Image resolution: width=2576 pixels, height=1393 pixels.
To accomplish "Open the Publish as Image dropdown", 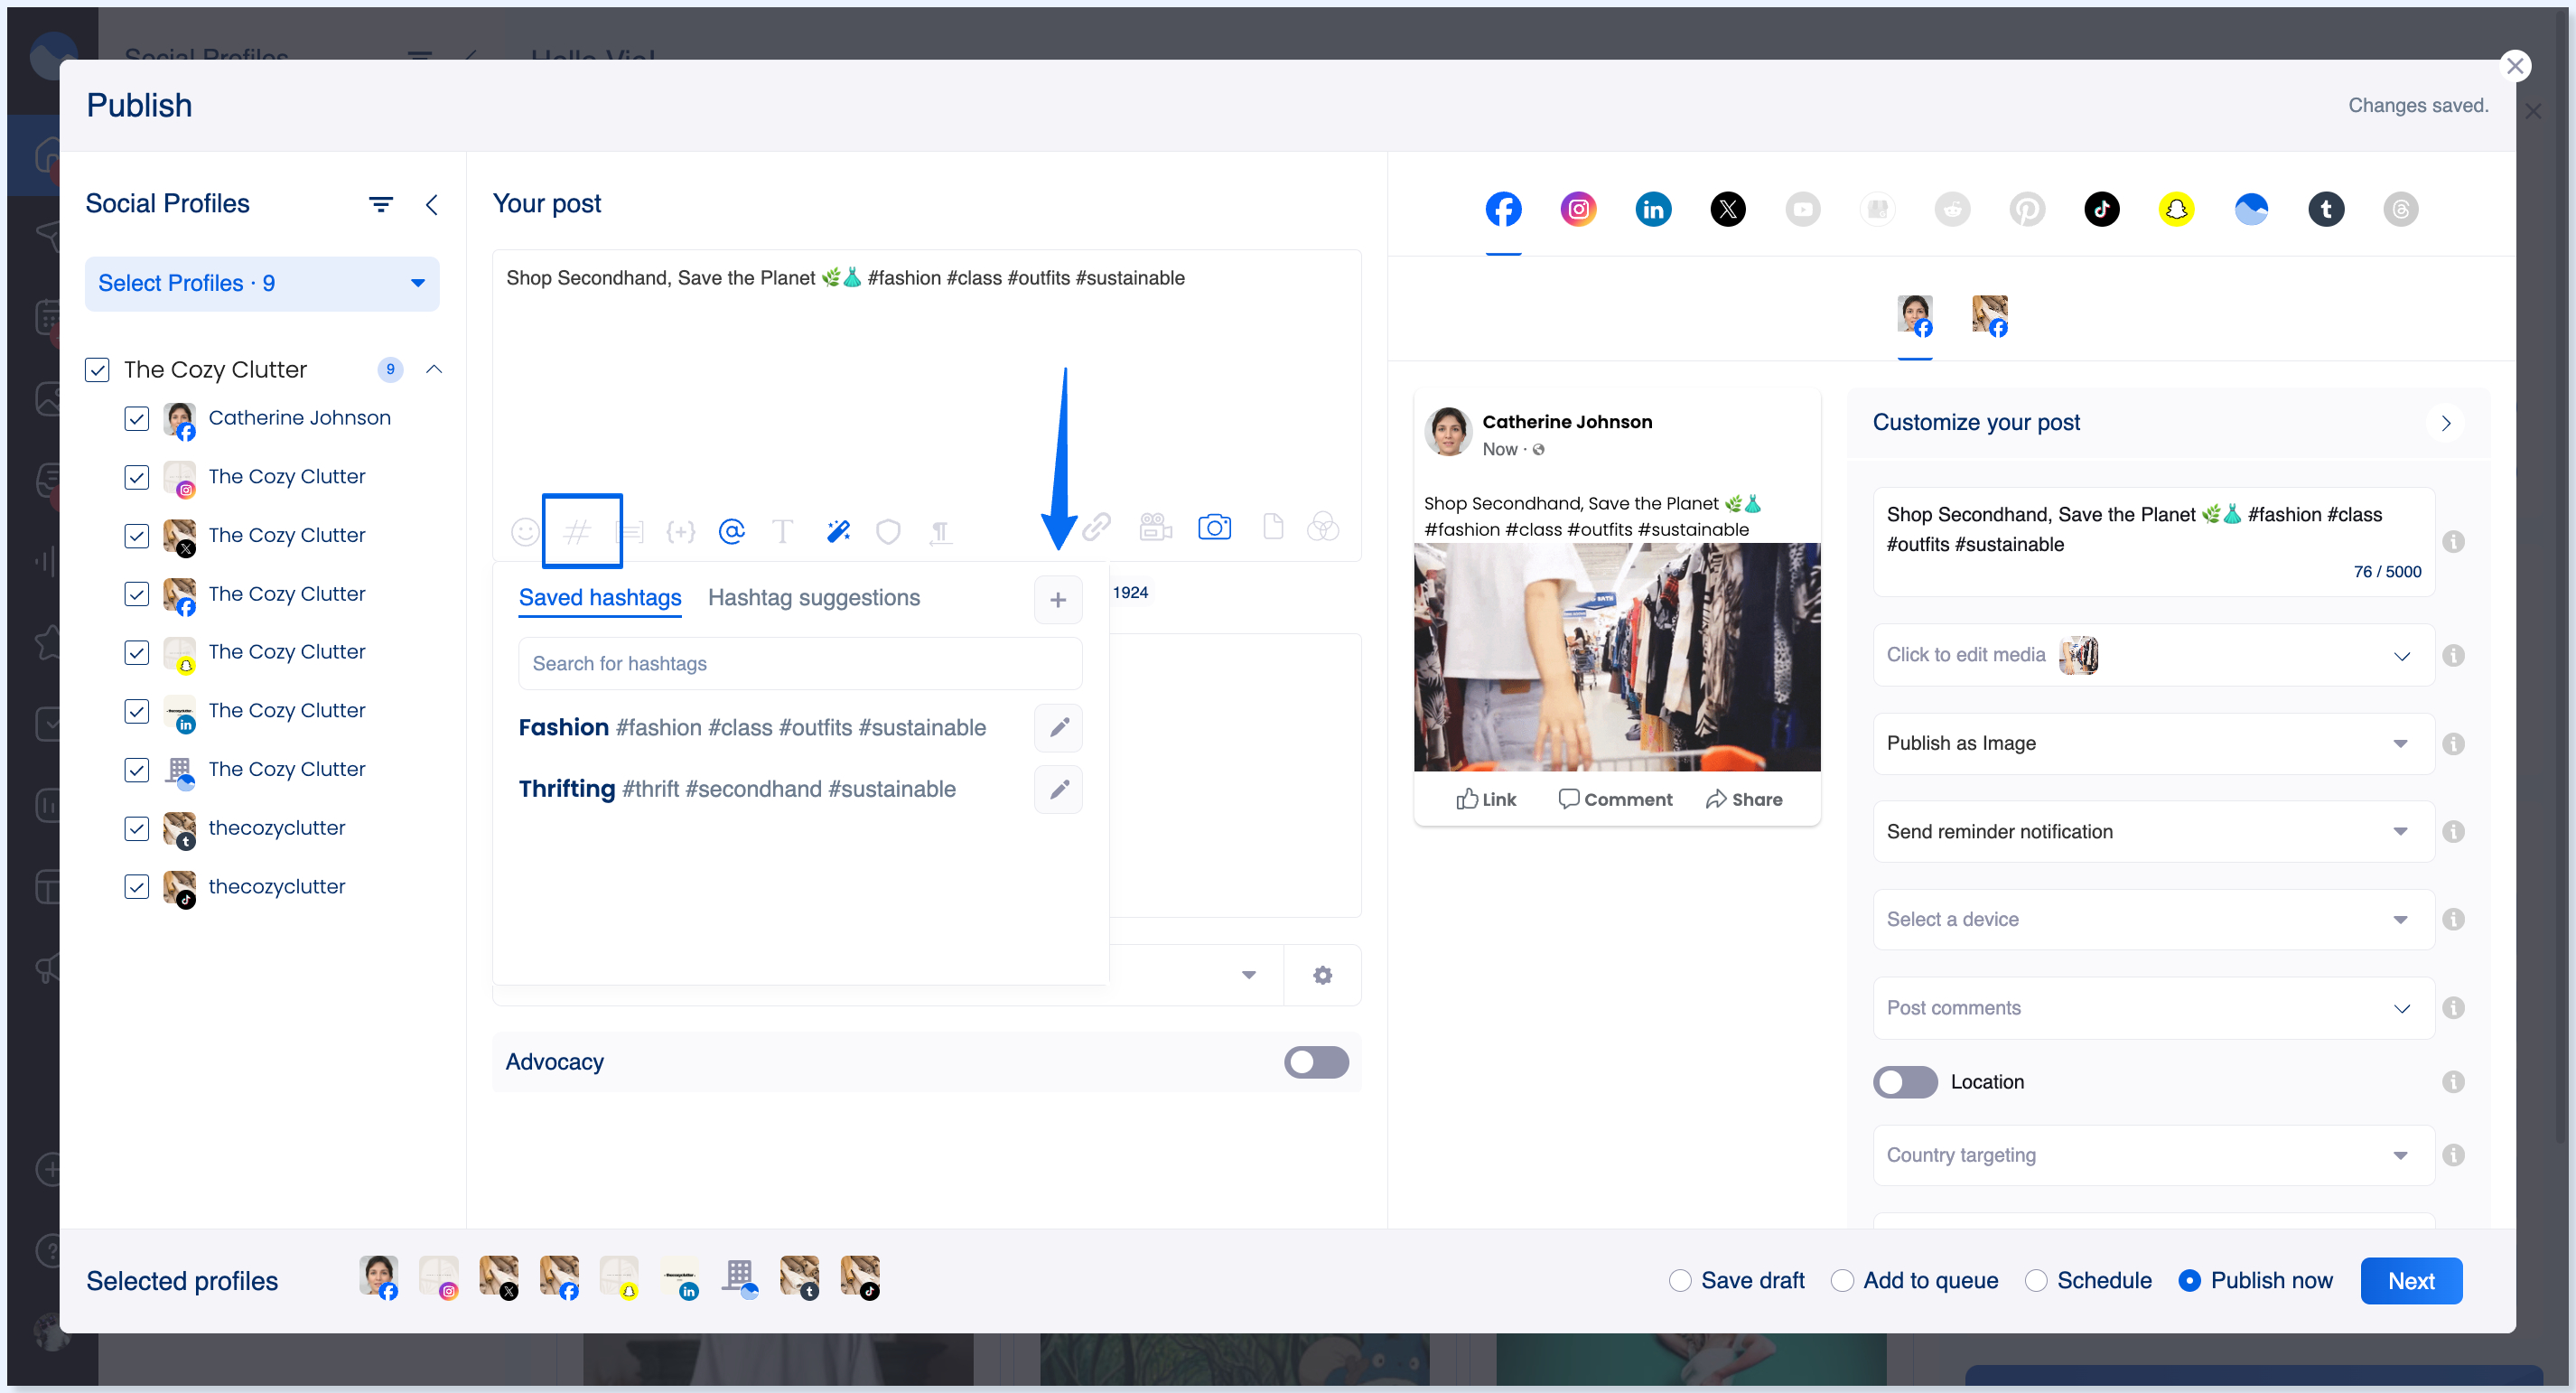I will [2153, 743].
